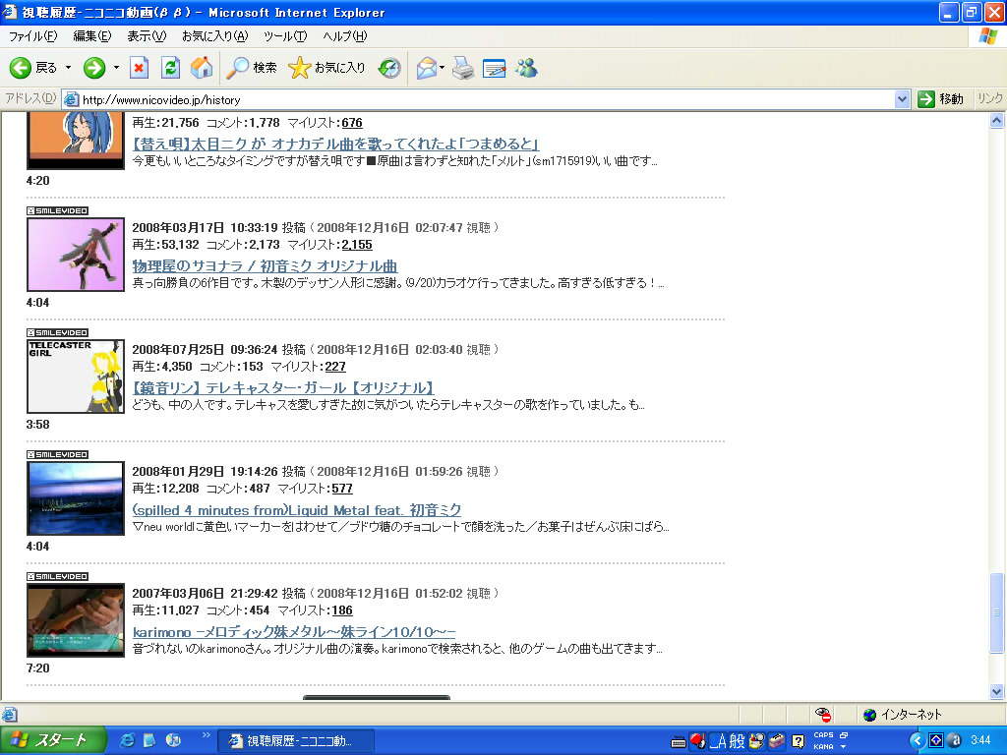The width and height of the screenshot is (1007, 755).
Task: Open Favorites (お気に入り) star button
Action: coord(326,68)
